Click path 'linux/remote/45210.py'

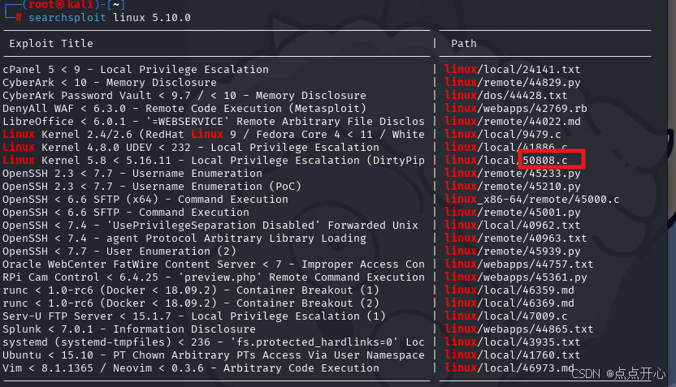pos(512,186)
